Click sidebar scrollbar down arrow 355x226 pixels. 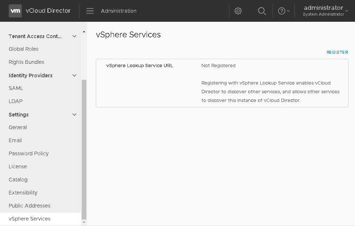[84, 222]
